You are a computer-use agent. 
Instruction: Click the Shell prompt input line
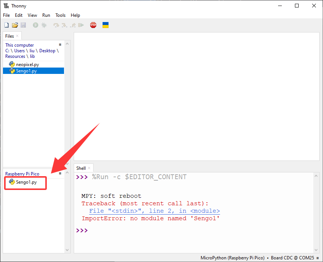tap(194, 230)
